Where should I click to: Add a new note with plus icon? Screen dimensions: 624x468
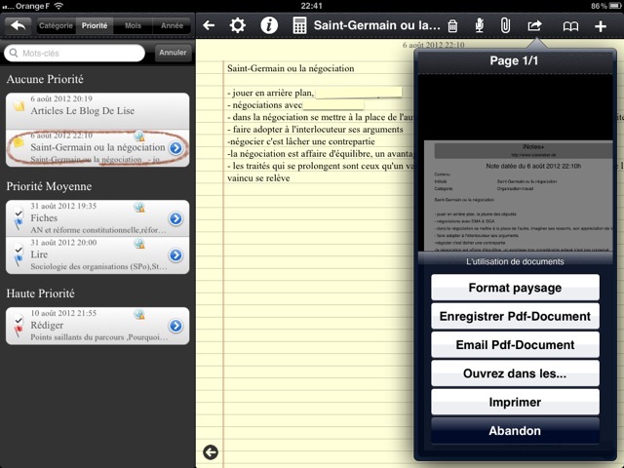(x=600, y=25)
